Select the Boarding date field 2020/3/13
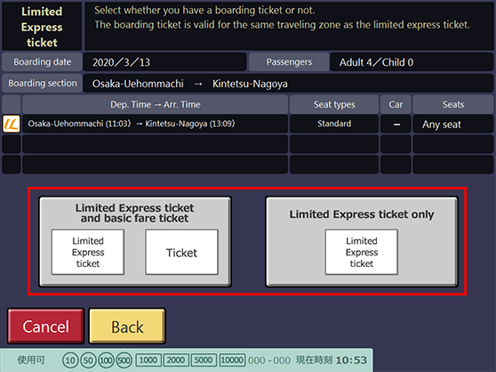Screen dimensions: 496x372 [x=164, y=62]
